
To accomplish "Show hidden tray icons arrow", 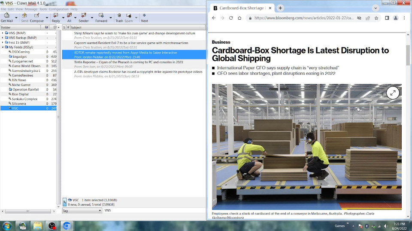I will (353, 226).
